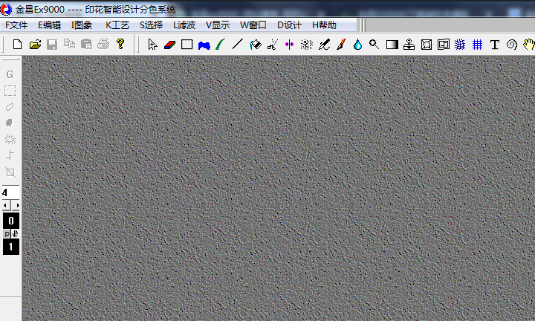Click the bug-shaped sidebar icon
The image size is (535, 321).
tap(10, 139)
